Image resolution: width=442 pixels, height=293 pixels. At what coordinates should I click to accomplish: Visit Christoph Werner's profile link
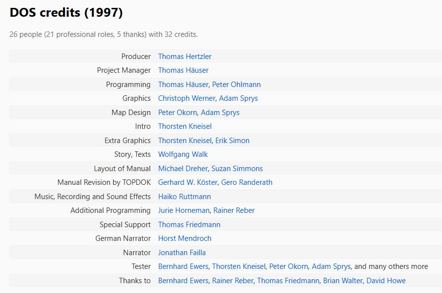click(x=187, y=98)
